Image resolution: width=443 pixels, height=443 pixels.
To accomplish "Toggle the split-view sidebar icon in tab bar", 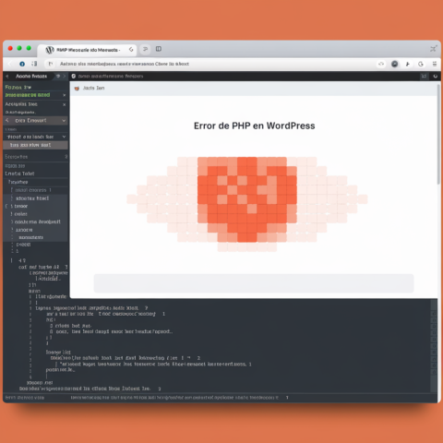I will pos(159,49).
